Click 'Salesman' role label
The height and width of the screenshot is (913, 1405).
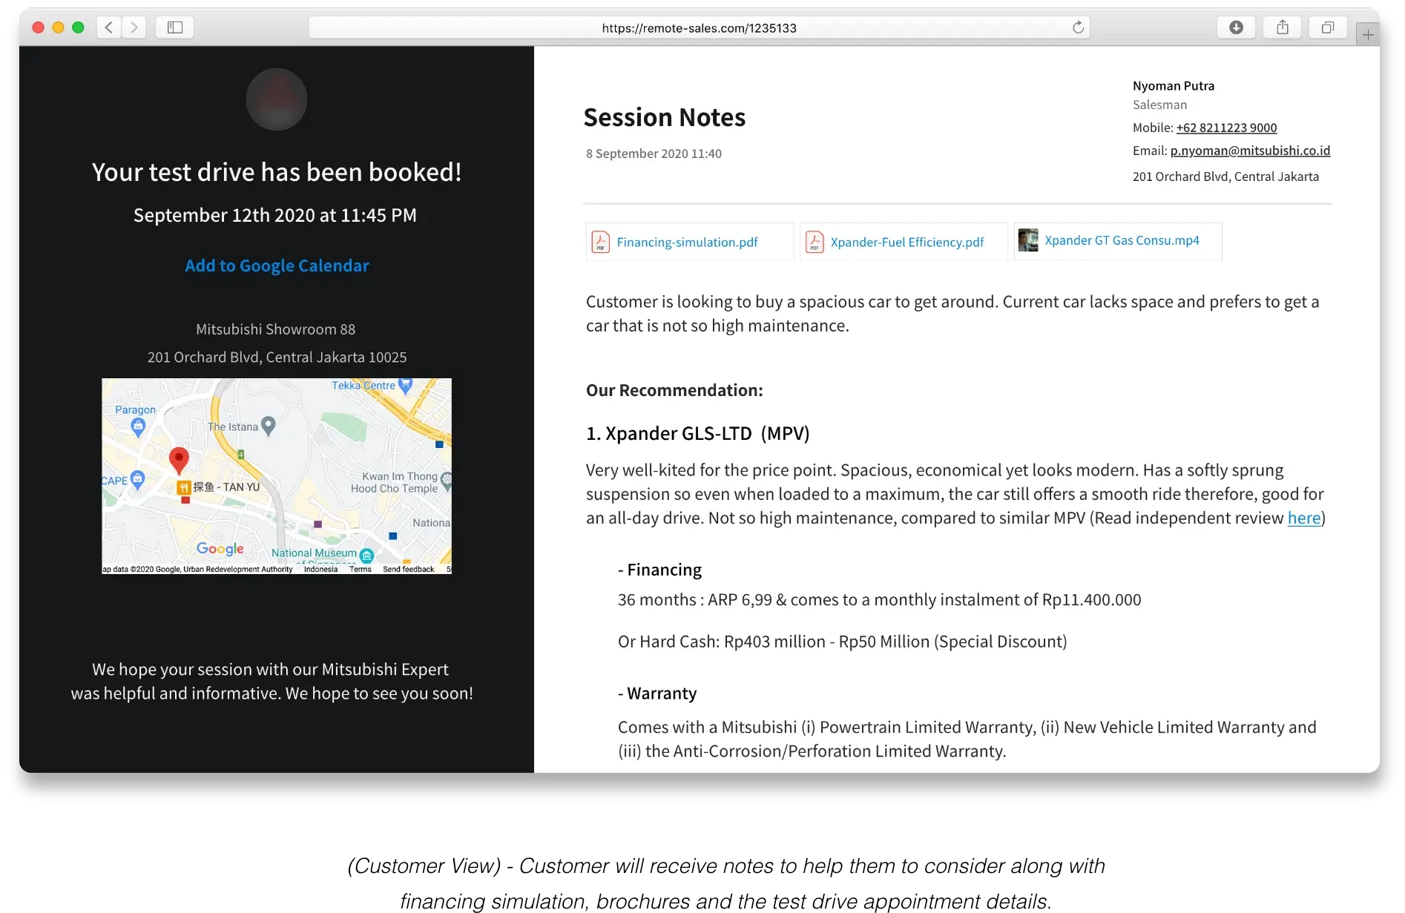click(1159, 105)
